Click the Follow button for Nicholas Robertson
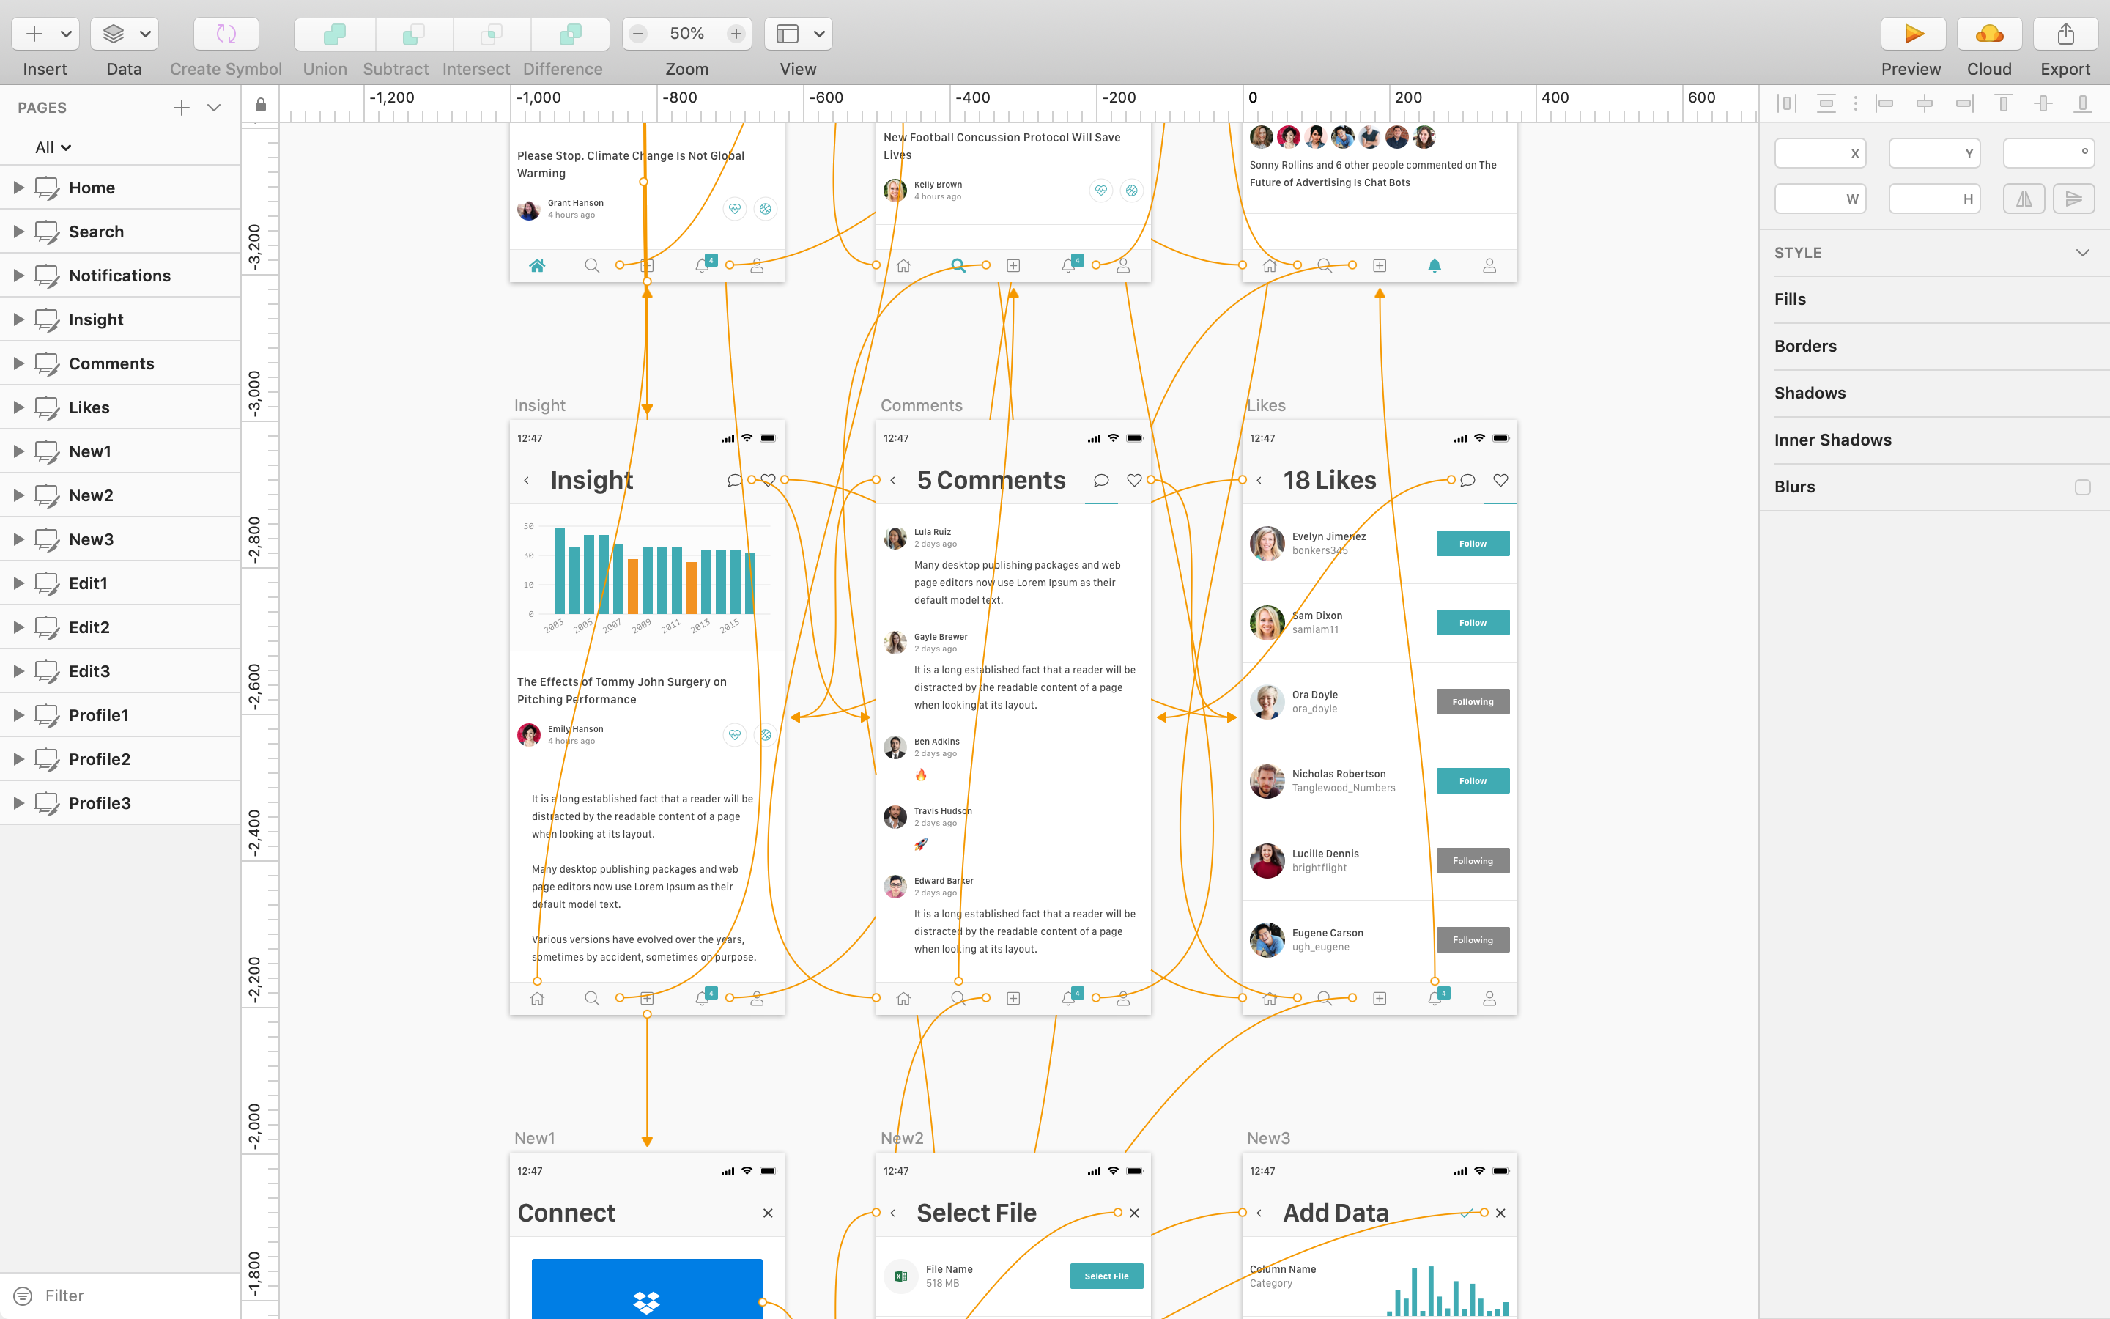 pos(1473,780)
